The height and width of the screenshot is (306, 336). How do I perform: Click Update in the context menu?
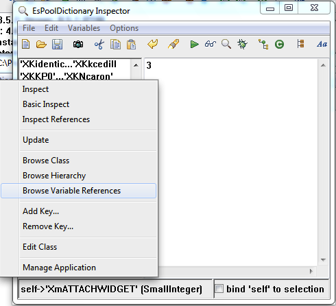[x=79, y=140]
